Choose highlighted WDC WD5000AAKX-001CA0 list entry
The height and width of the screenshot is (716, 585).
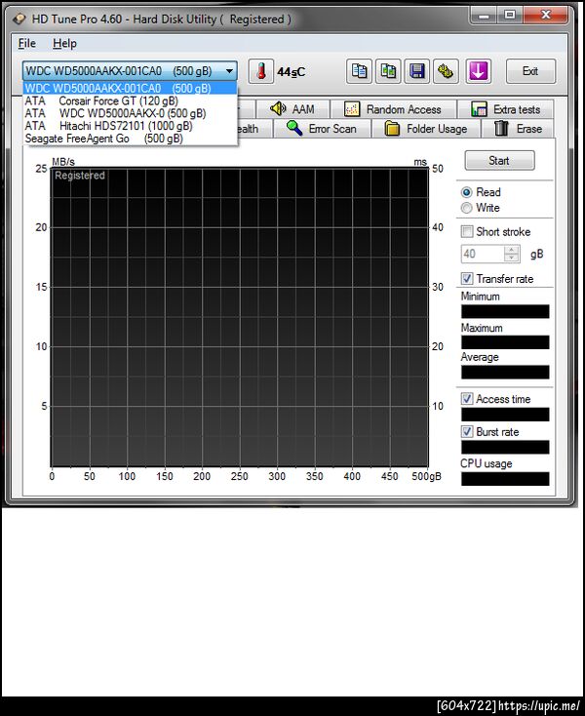click(x=130, y=88)
